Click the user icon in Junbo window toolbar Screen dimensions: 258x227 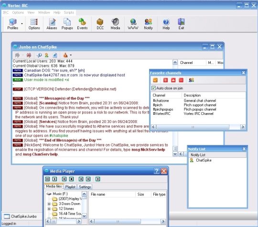[46, 55]
